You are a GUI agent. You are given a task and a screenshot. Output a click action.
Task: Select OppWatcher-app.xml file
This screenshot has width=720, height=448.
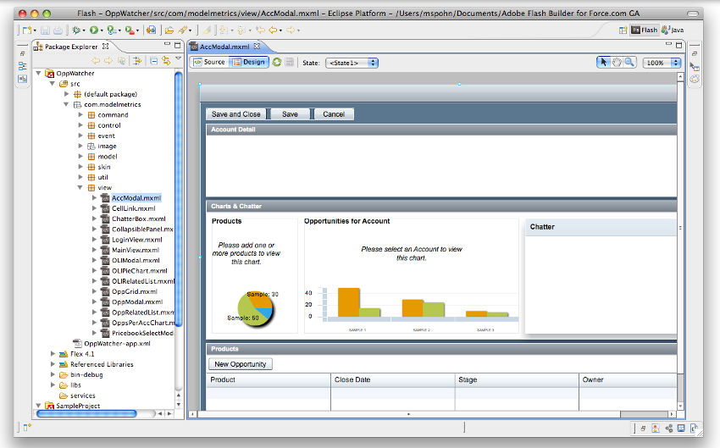tap(117, 343)
